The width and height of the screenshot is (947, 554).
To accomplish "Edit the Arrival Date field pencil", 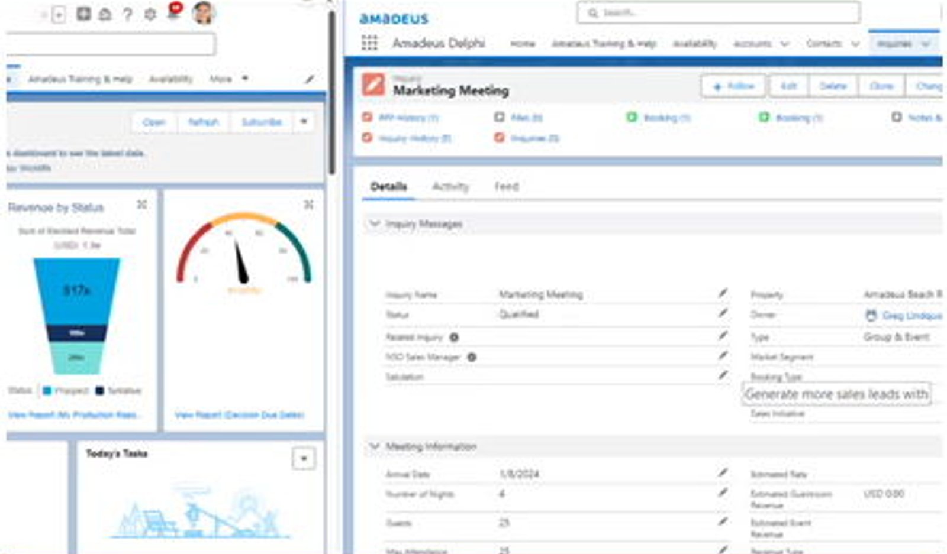I will point(723,472).
